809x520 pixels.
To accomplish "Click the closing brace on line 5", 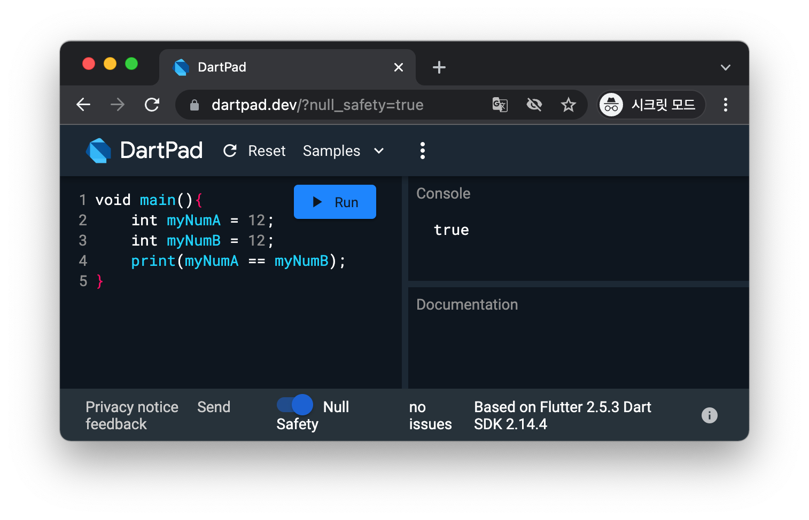I will coord(100,281).
